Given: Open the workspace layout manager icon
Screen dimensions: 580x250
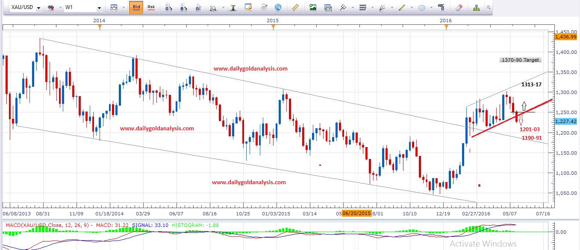Looking at the screenshot, I should point(476,8).
